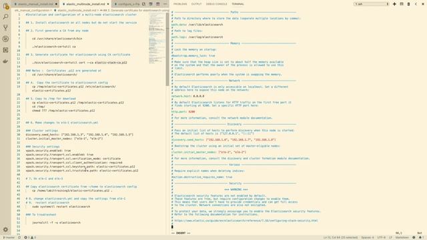Click the 'journalctl -f -u elasticsearch' line
This screenshot has width=427, height=240.
pos(56,223)
